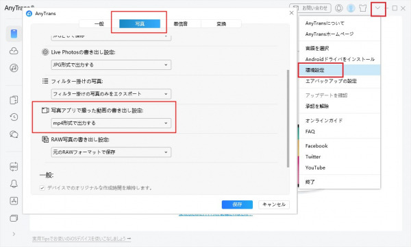Image resolution: width=411 pixels, height=247 pixels.
Task: Click the notification bell in title bar
Action: [338, 8]
